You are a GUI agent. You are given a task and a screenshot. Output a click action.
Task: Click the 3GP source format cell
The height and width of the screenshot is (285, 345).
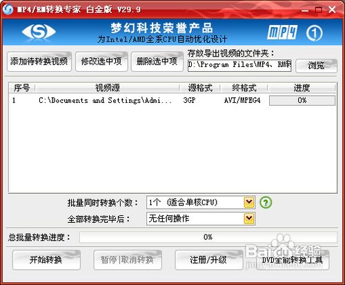click(x=189, y=101)
